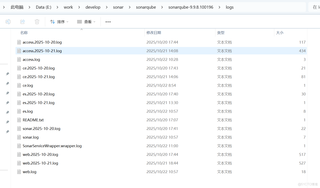Click the search box at top right
Viewport: 320px width, 188px height.
(x=315, y=7)
